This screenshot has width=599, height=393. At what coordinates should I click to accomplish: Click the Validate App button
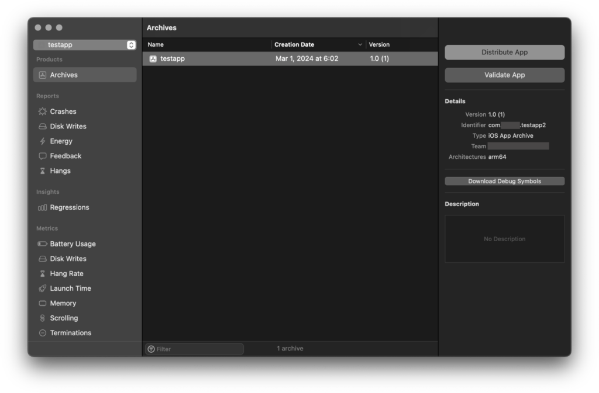click(504, 75)
